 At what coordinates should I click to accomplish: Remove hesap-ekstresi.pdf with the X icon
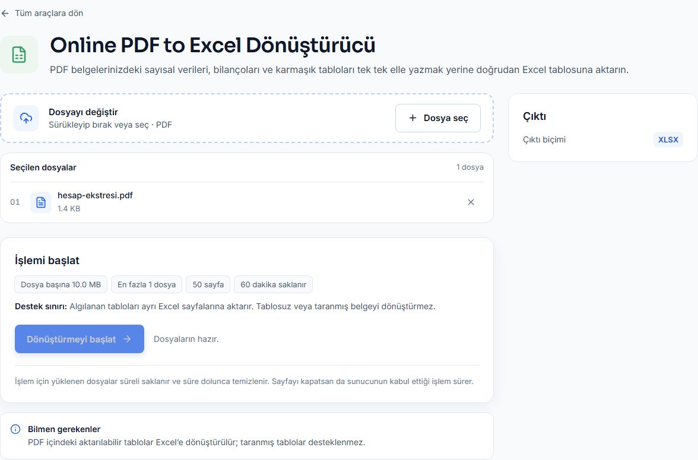(471, 202)
